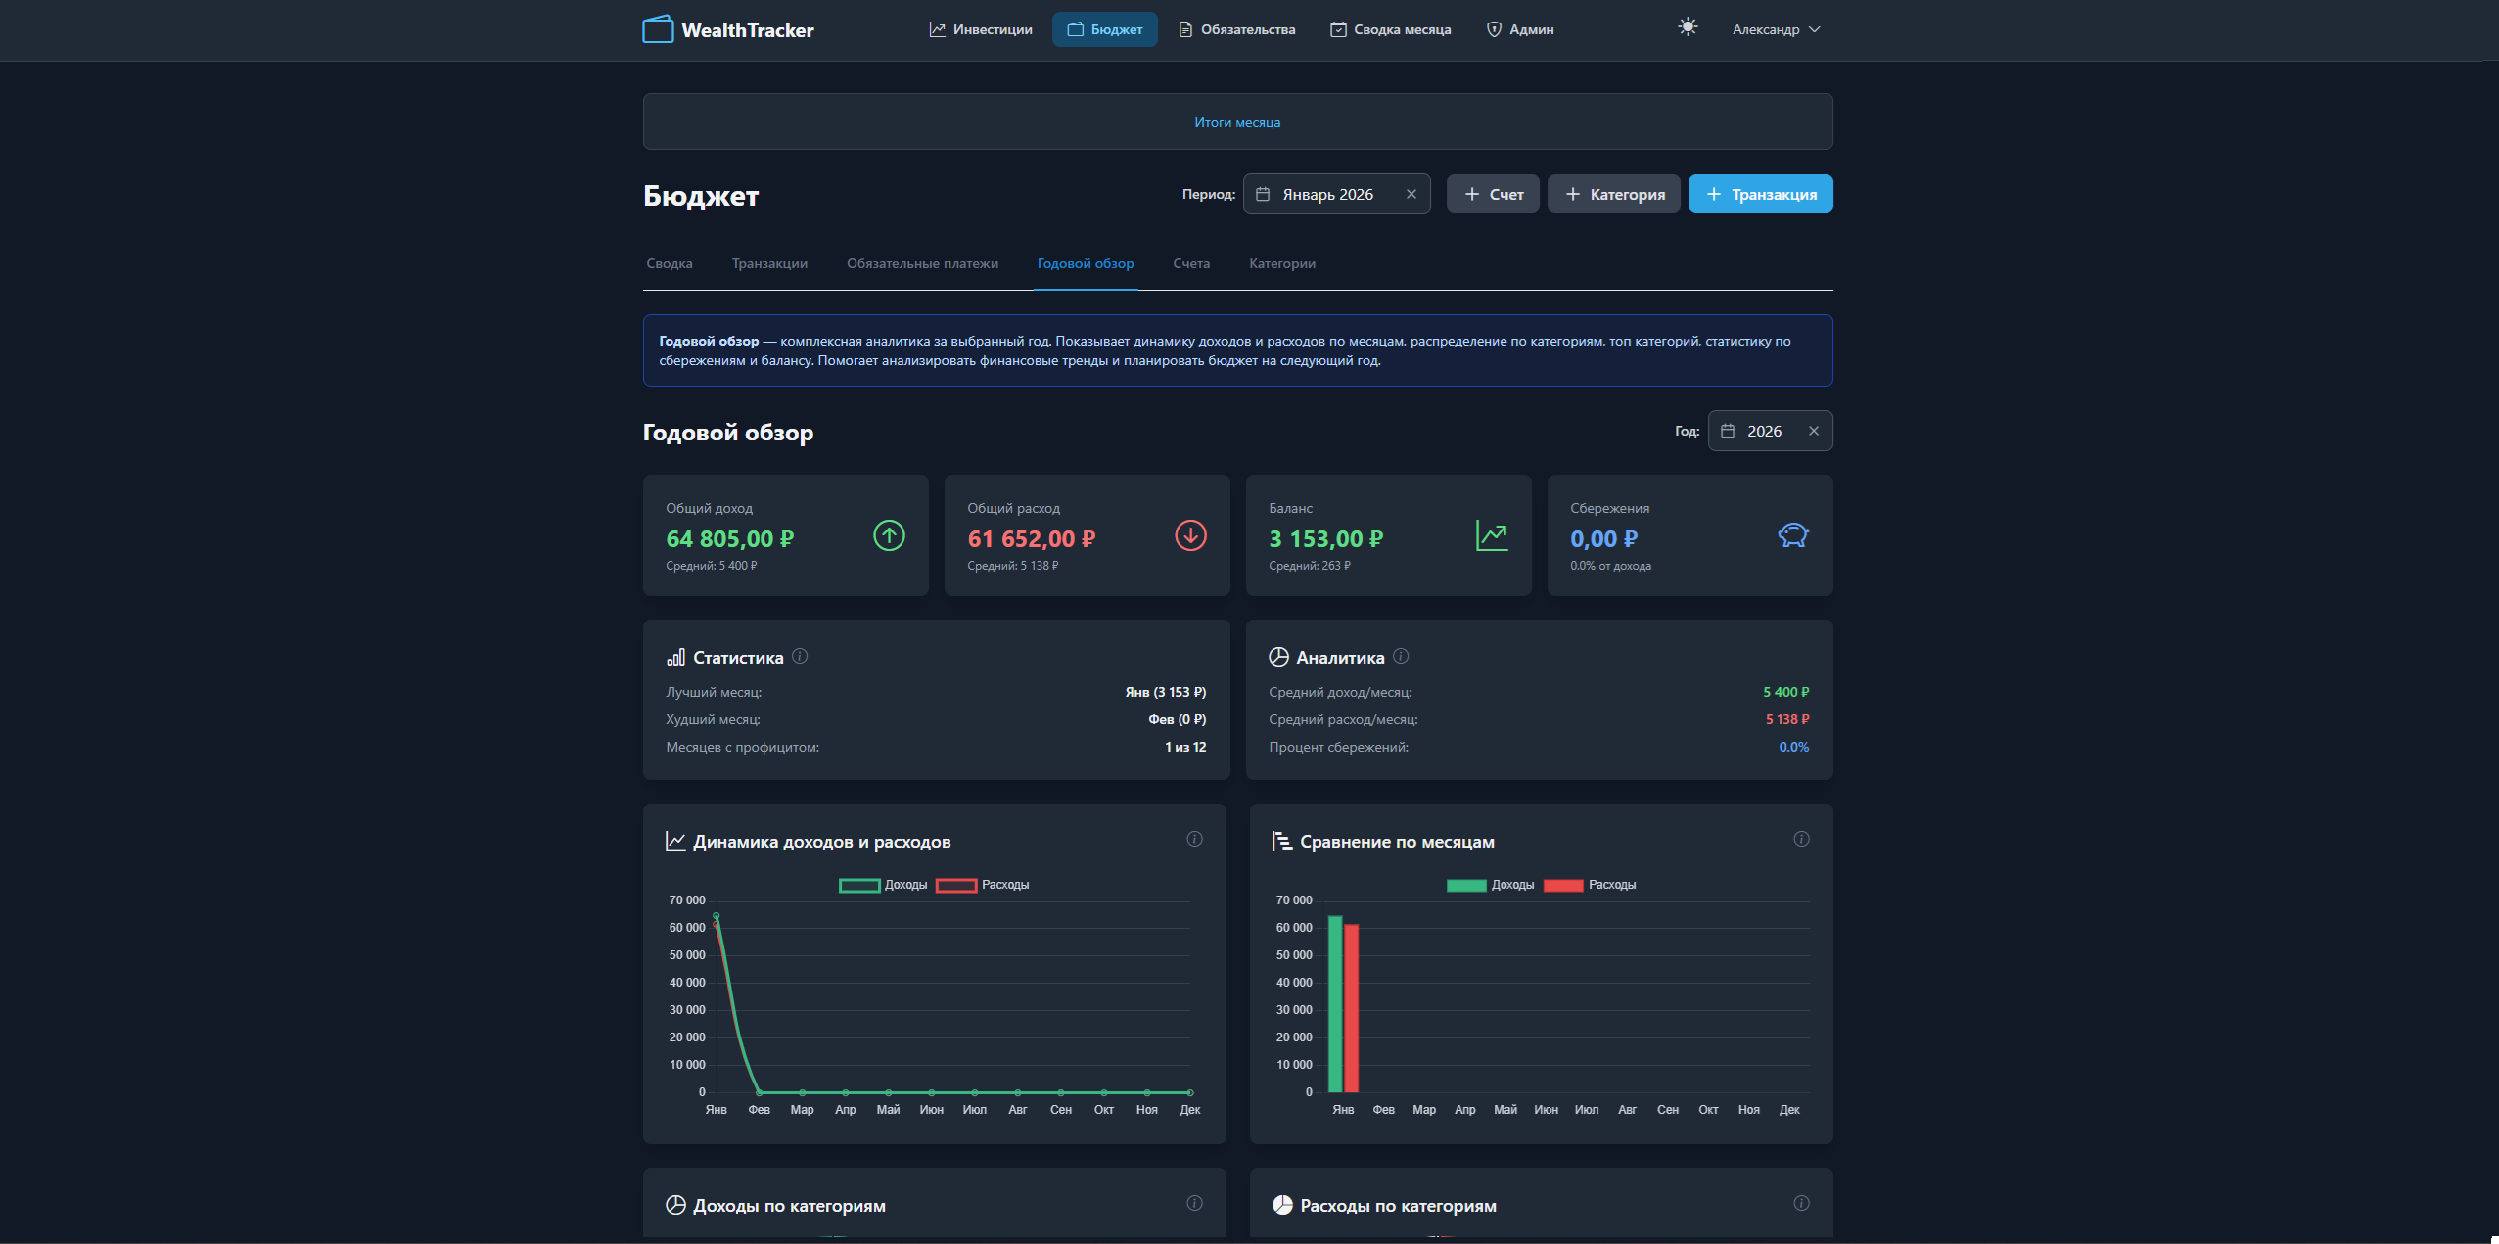Click the Транзакция add button
Viewport: 2499px width, 1244px height.
pyautogui.click(x=1760, y=194)
